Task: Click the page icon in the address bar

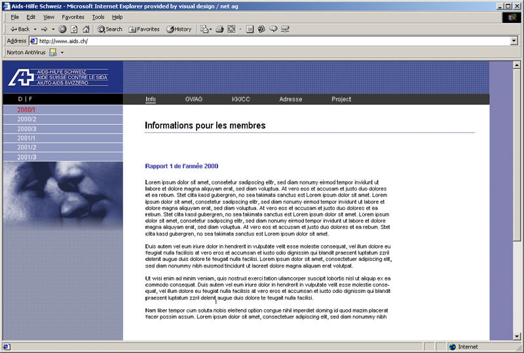Action: click(x=33, y=41)
